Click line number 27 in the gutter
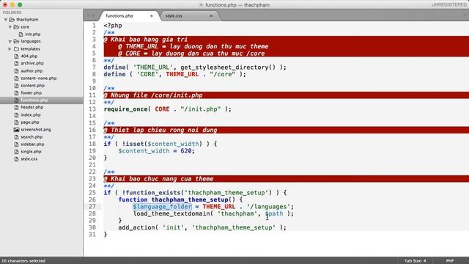The height and width of the screenshot is (264, 469). click(x=92, y=207)
